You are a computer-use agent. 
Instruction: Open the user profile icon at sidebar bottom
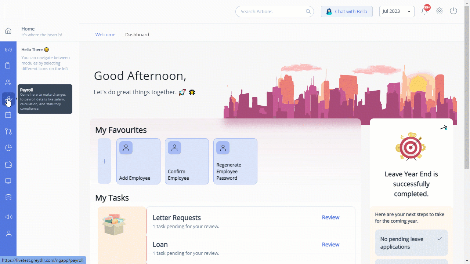[8, 234]
